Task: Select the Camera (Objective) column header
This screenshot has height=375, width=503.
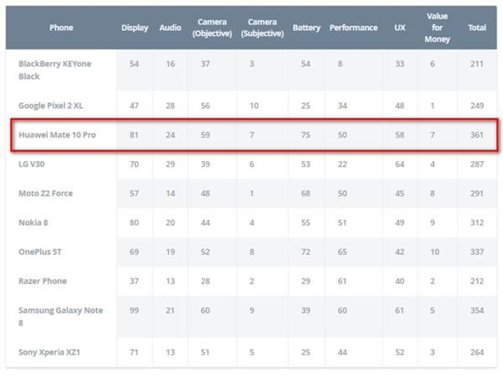Action: click(212, 28)
